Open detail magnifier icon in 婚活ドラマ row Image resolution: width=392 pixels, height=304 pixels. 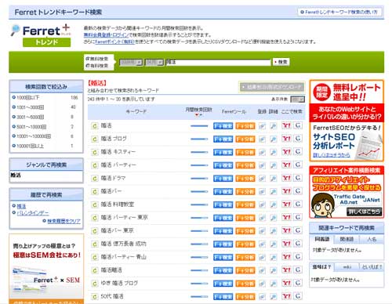[x=274, y=179]
